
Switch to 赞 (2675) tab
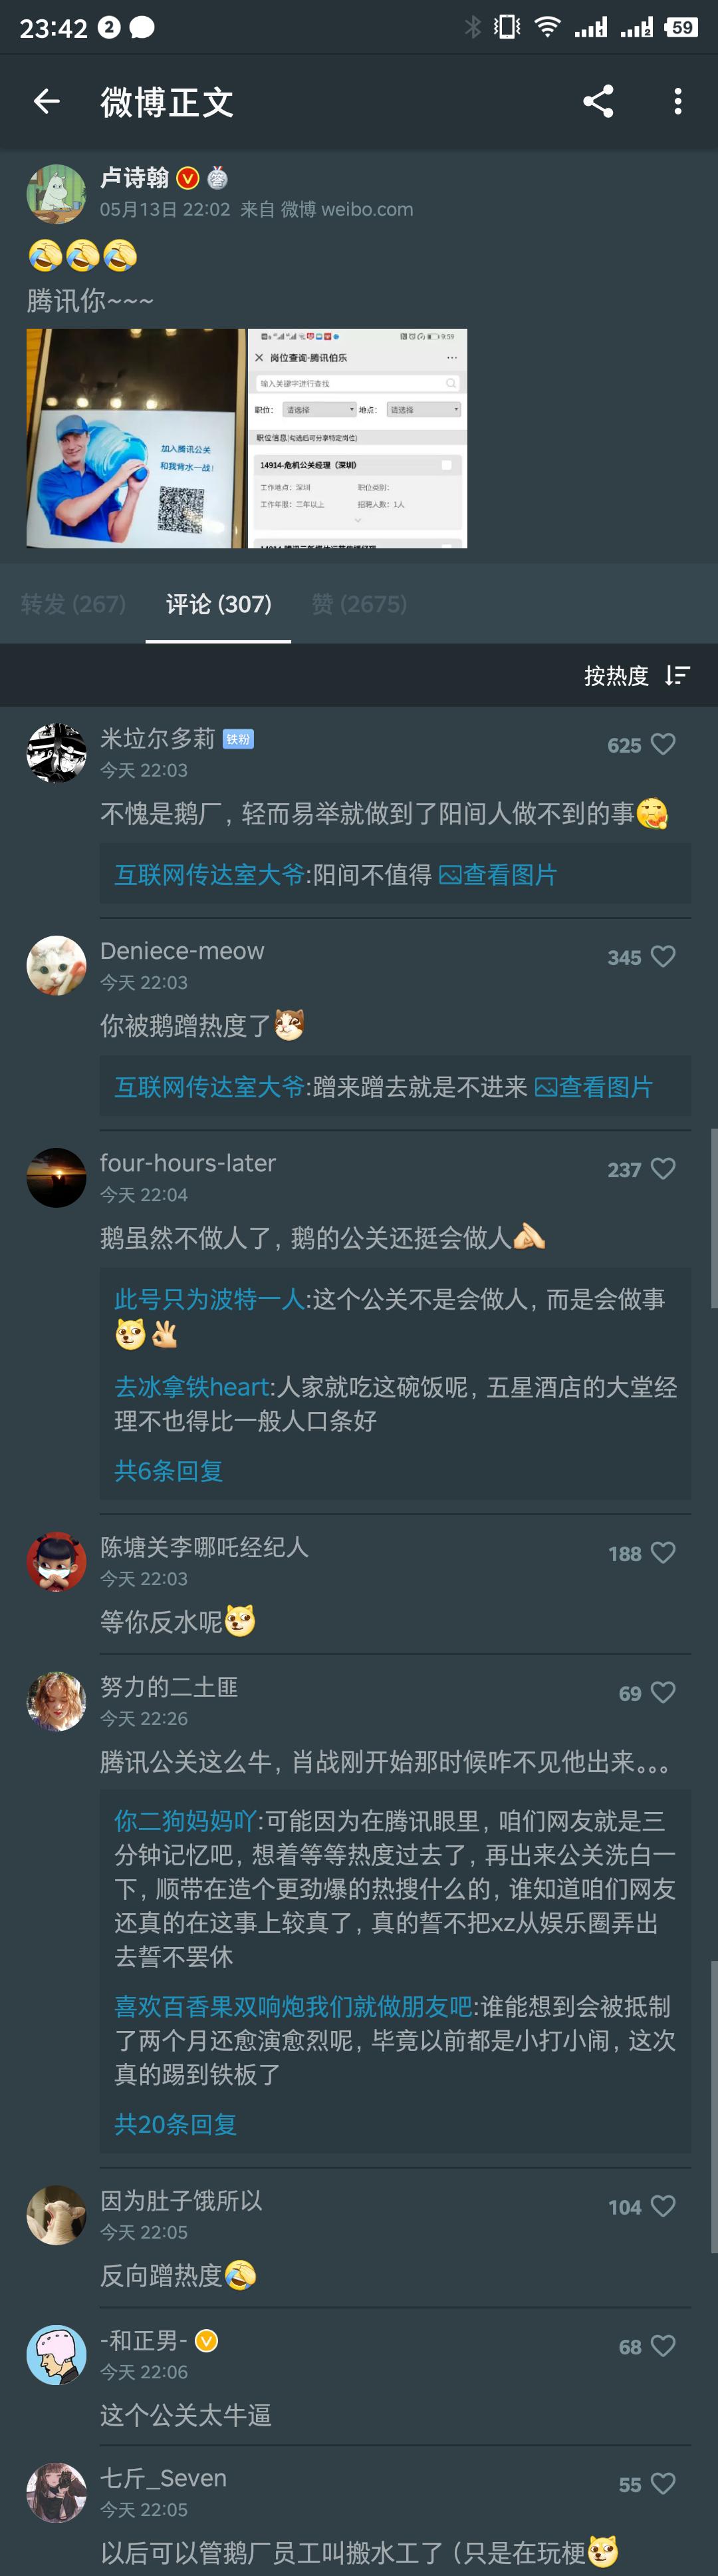pyautogui.click(x=360, y=604)
